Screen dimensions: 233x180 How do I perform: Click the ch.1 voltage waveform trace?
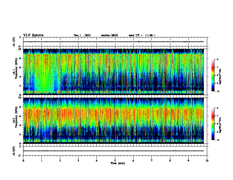(113, 42)
